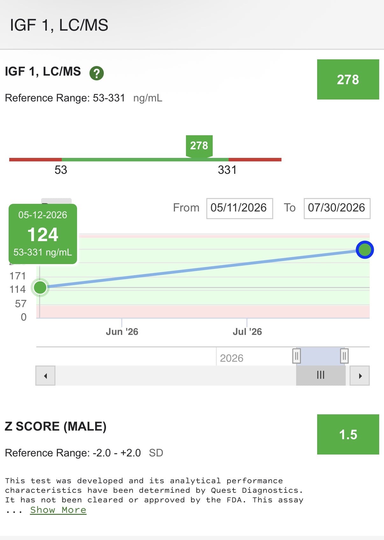
Task: Click the timeline scrollbar thumb
Action: point(321,376)
